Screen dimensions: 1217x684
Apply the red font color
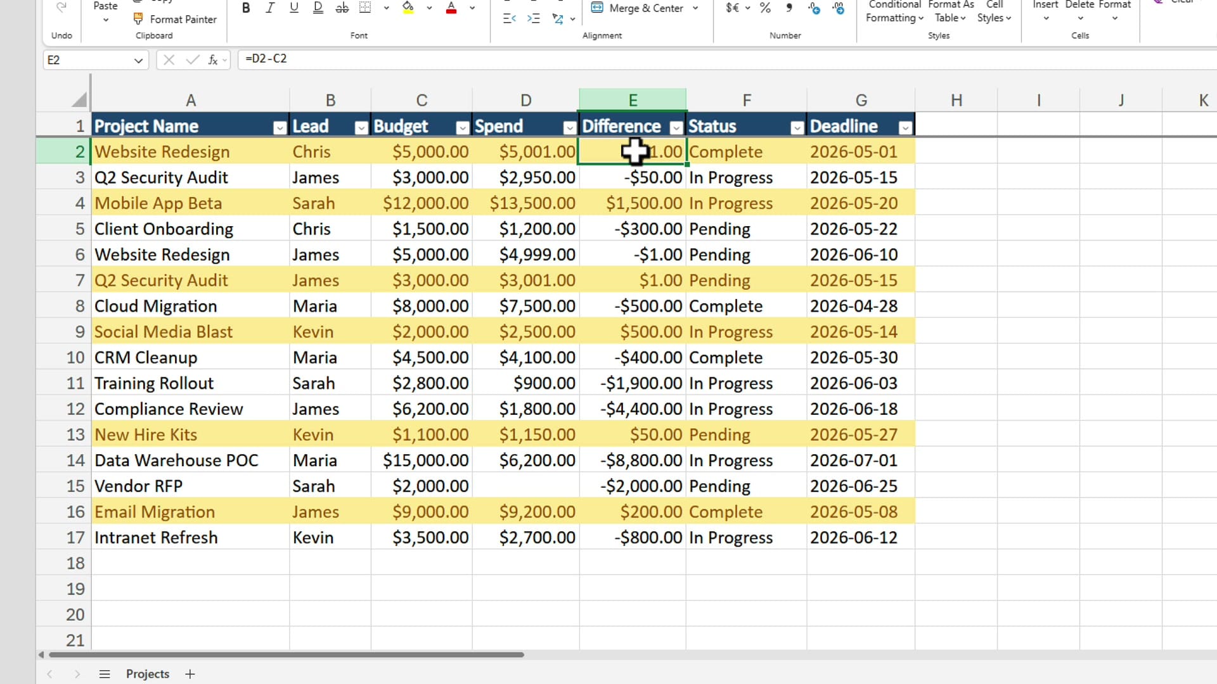coord(451,8)
